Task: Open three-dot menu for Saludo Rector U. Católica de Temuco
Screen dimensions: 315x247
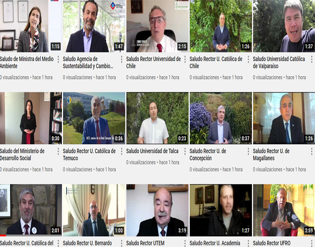Action: point(122,151)
